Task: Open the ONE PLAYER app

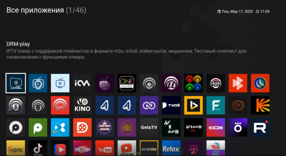Action: [127, 83]
